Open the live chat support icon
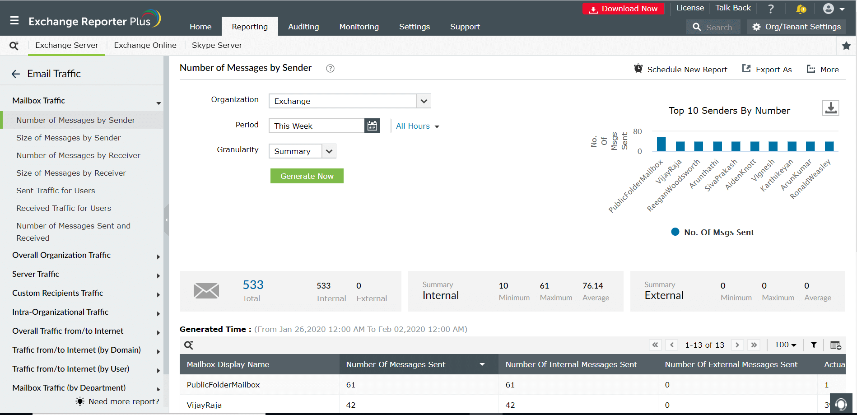The image size is (857, 415). [841, 404]
